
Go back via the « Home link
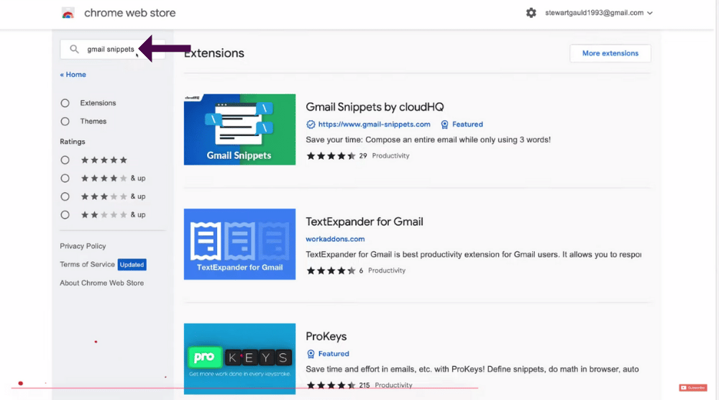73,74
